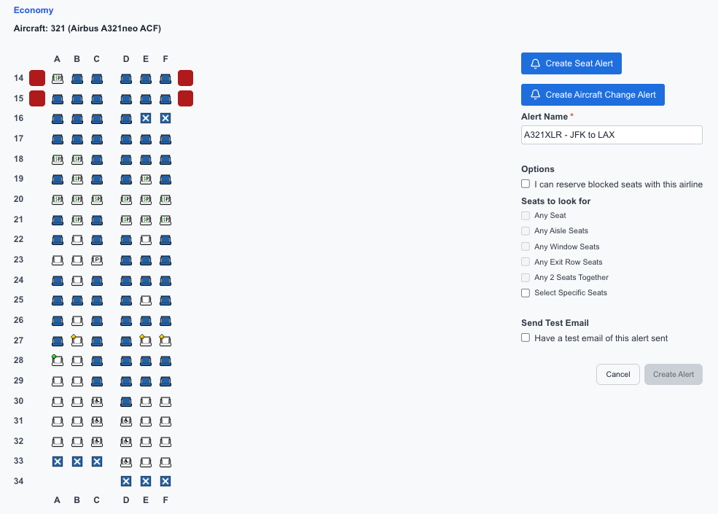Click the yellow-marked seat 27B
The width and height of the screenshot is (718, 514).
pos(77,340)
